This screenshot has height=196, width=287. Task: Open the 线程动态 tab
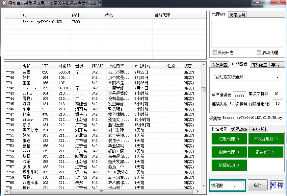239,129
